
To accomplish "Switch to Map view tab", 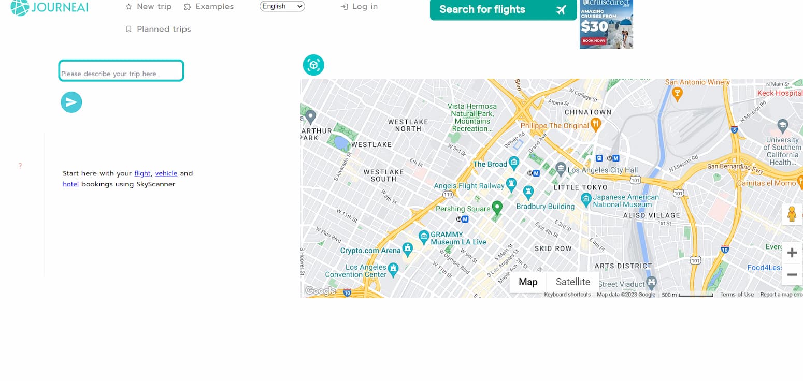I will (528, 282).
